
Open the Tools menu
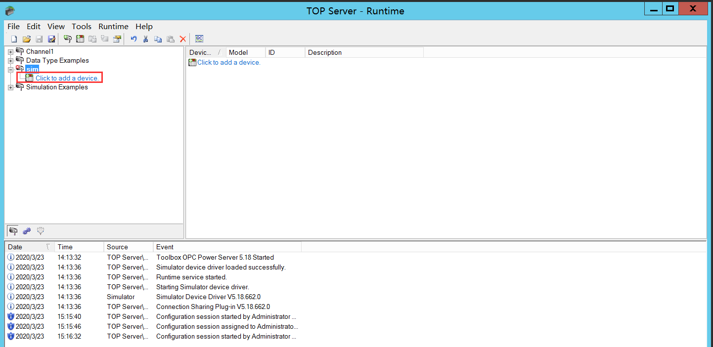(x=82, y=27)
